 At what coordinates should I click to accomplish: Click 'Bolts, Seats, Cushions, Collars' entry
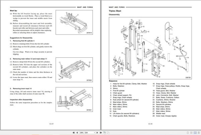(167, 97)
